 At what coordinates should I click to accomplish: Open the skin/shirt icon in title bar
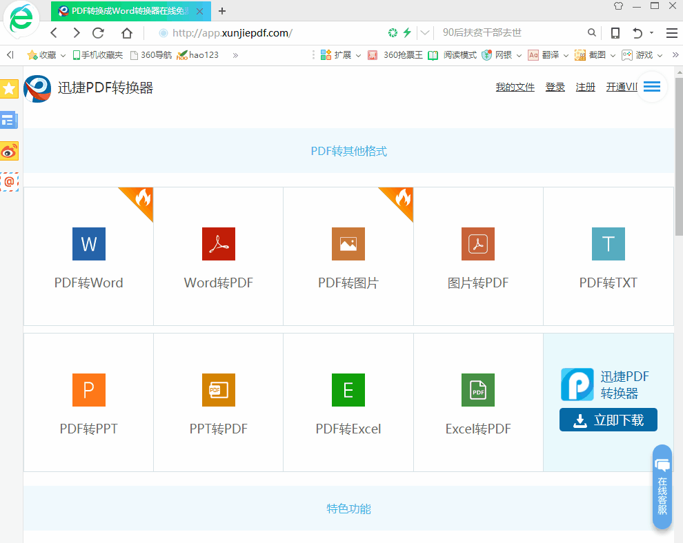tap(619, 6)
